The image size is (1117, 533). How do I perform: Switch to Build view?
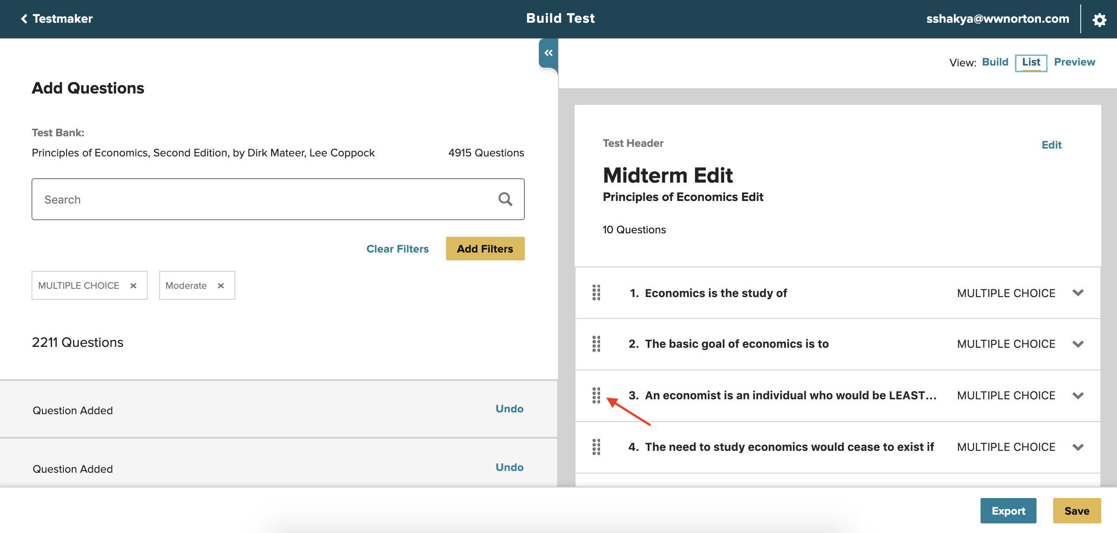(x=995, y=62)
